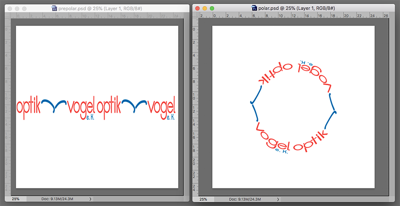
Task: Close the polar.psd window
Action: [197, 8]
